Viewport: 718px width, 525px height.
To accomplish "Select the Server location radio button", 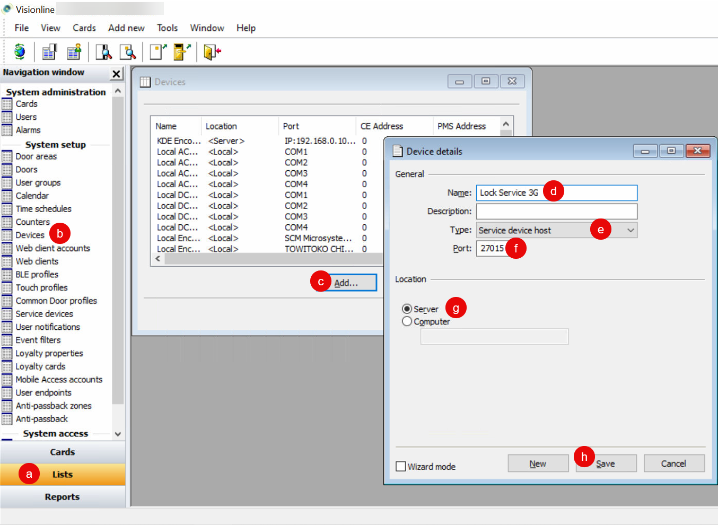I will 407,309.
